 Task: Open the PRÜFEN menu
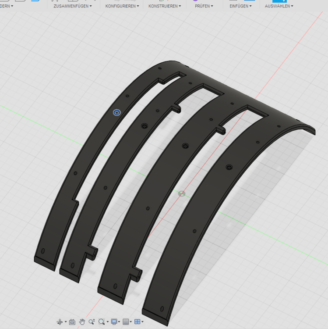[x=204, y=6]
